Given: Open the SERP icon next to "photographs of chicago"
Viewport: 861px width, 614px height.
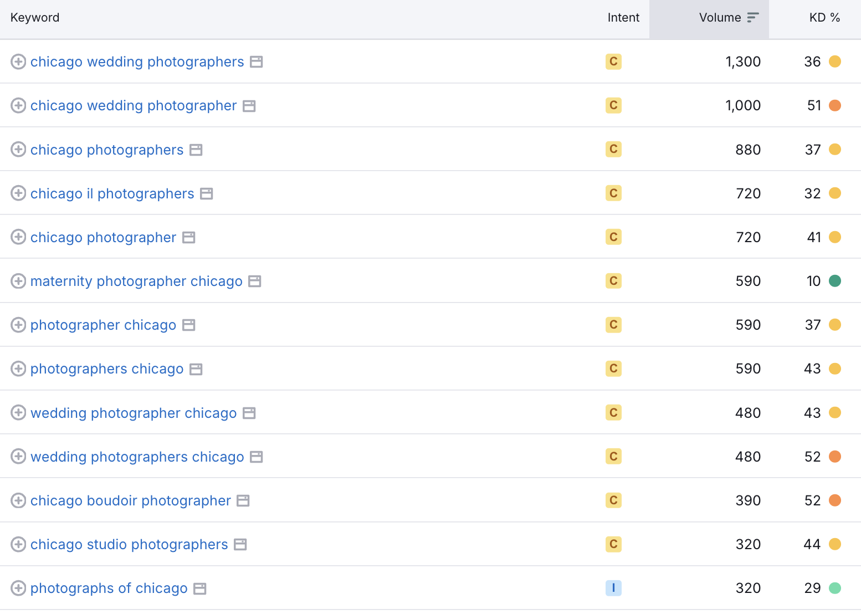Looking at the screenshot, I should tap(199, 588).
